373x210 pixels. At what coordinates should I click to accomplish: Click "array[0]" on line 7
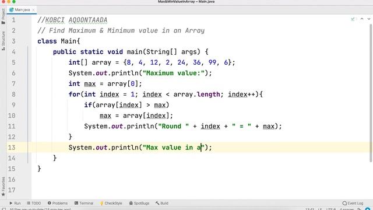click(123, 84)
